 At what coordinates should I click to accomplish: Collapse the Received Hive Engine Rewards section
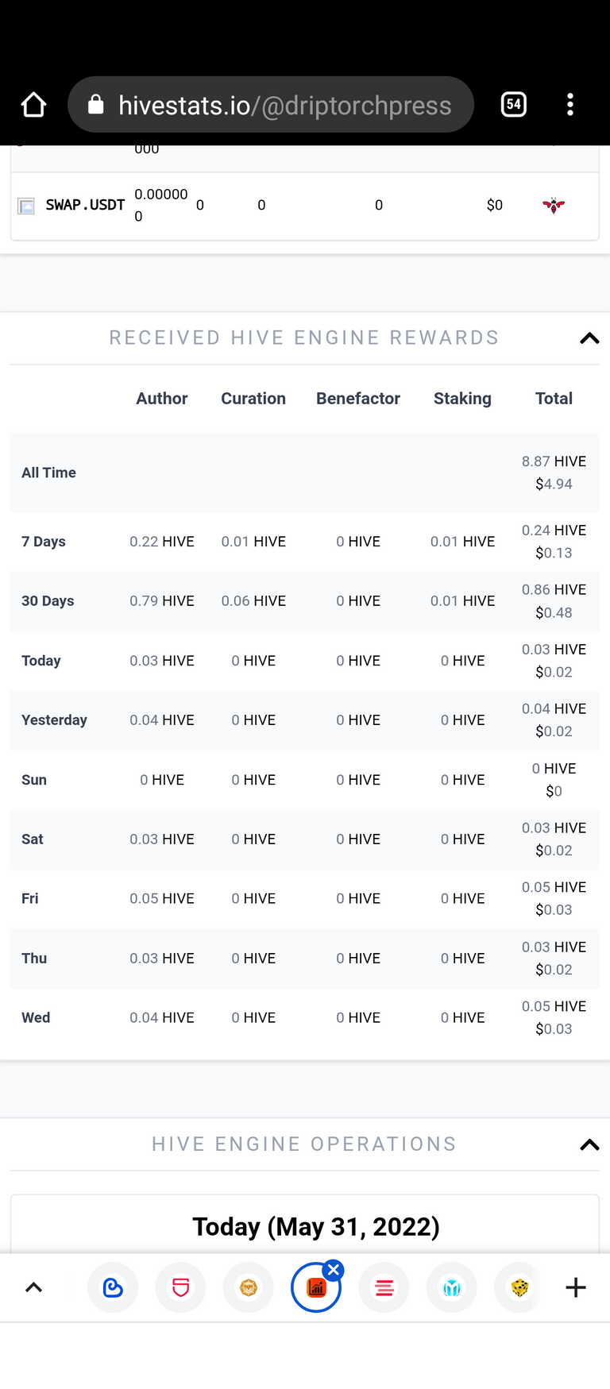[589, 338]
